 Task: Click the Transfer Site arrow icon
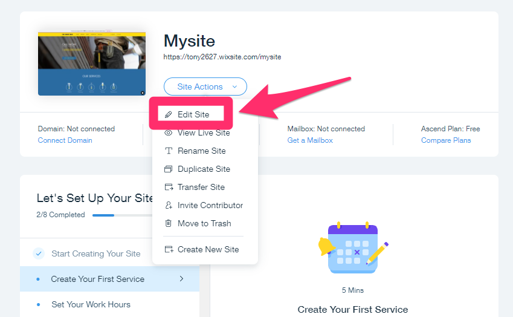169,188
